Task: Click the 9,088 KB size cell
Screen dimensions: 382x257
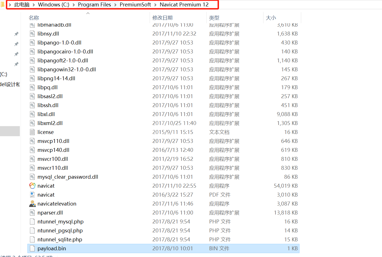Action: [x=287, y=114]
